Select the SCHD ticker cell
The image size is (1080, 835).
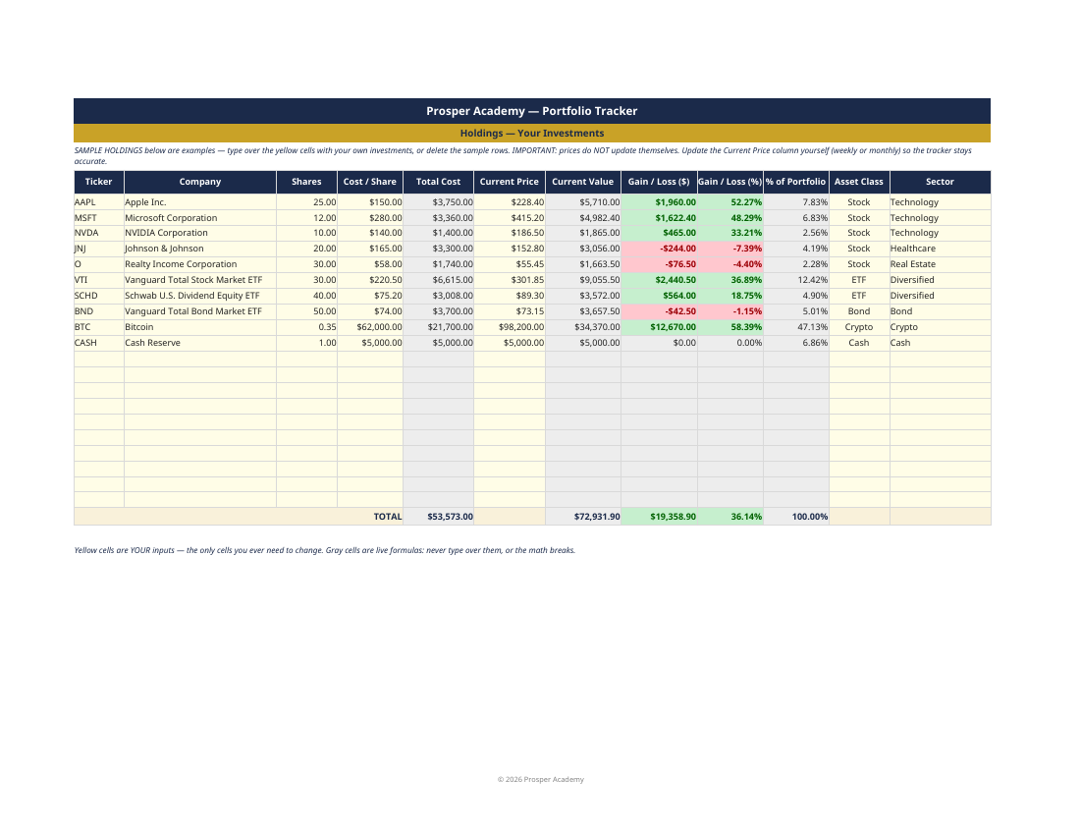(98, 296)
